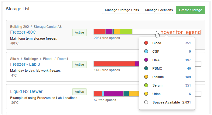The width and height of the screenshot is (212, 115).
Task: Open Manage Locations
Action: click(x=159, y=10)
